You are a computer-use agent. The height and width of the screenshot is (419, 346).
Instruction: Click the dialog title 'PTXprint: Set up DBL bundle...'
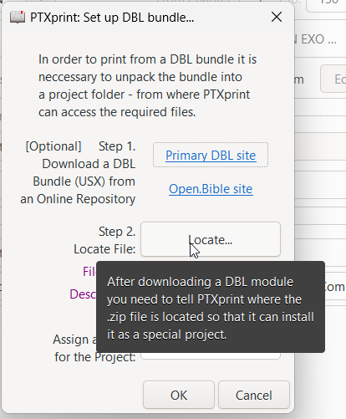pyautogui.click(x=112, y=18)
